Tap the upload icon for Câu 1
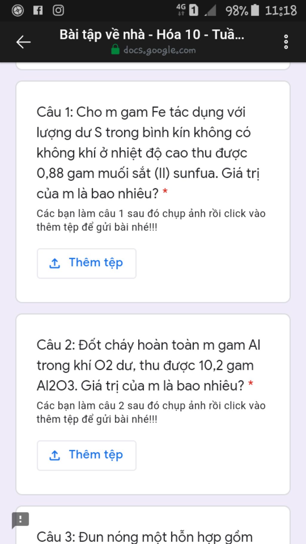The height and width of the screenshot is (544, 306). (54, 263)
